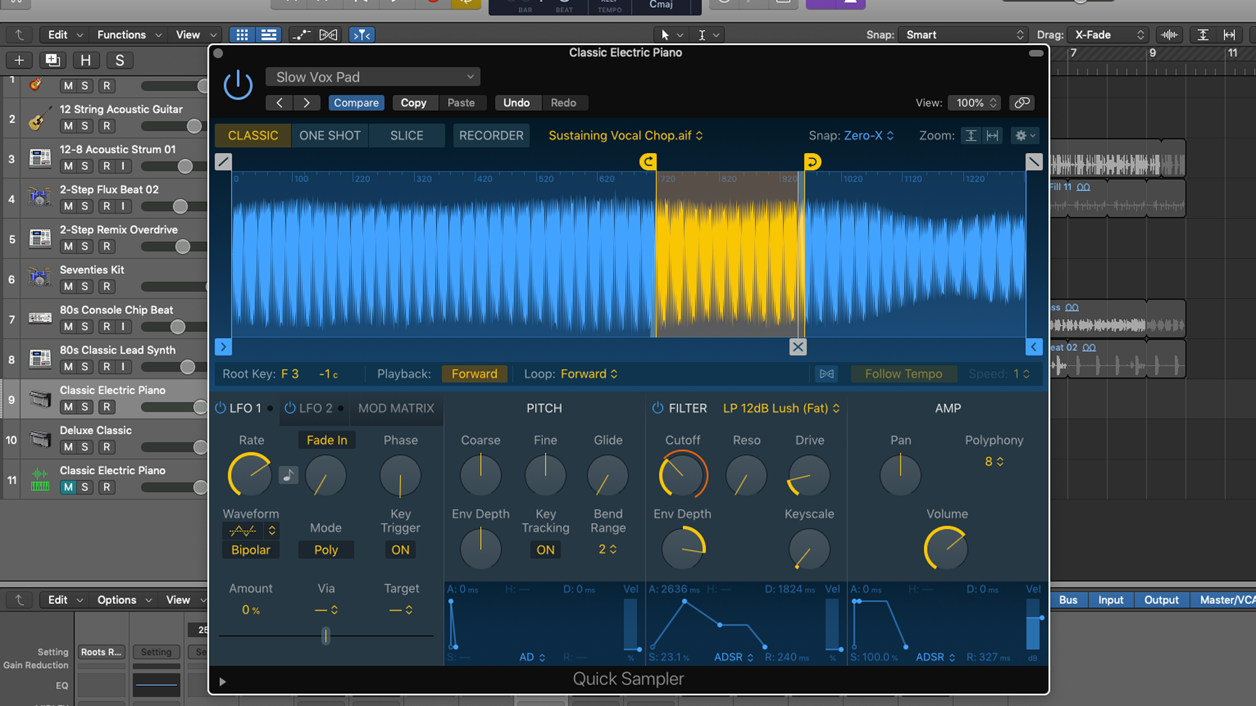Open the Functions menu in tracks area
This screenshot has height=706, width=1256.
point(129,35)
